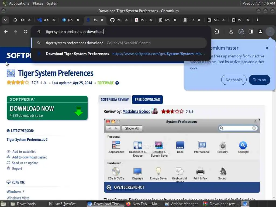The height and width of the screenshot is (207, 276).
Task: Click No thanks in memory saver popup
Action: 234,80
